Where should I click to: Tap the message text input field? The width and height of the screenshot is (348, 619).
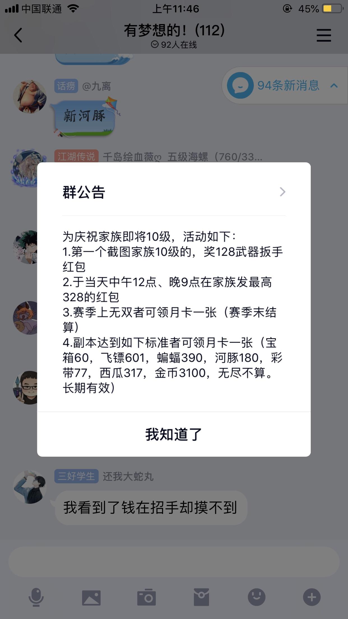(x=174, y=562)
